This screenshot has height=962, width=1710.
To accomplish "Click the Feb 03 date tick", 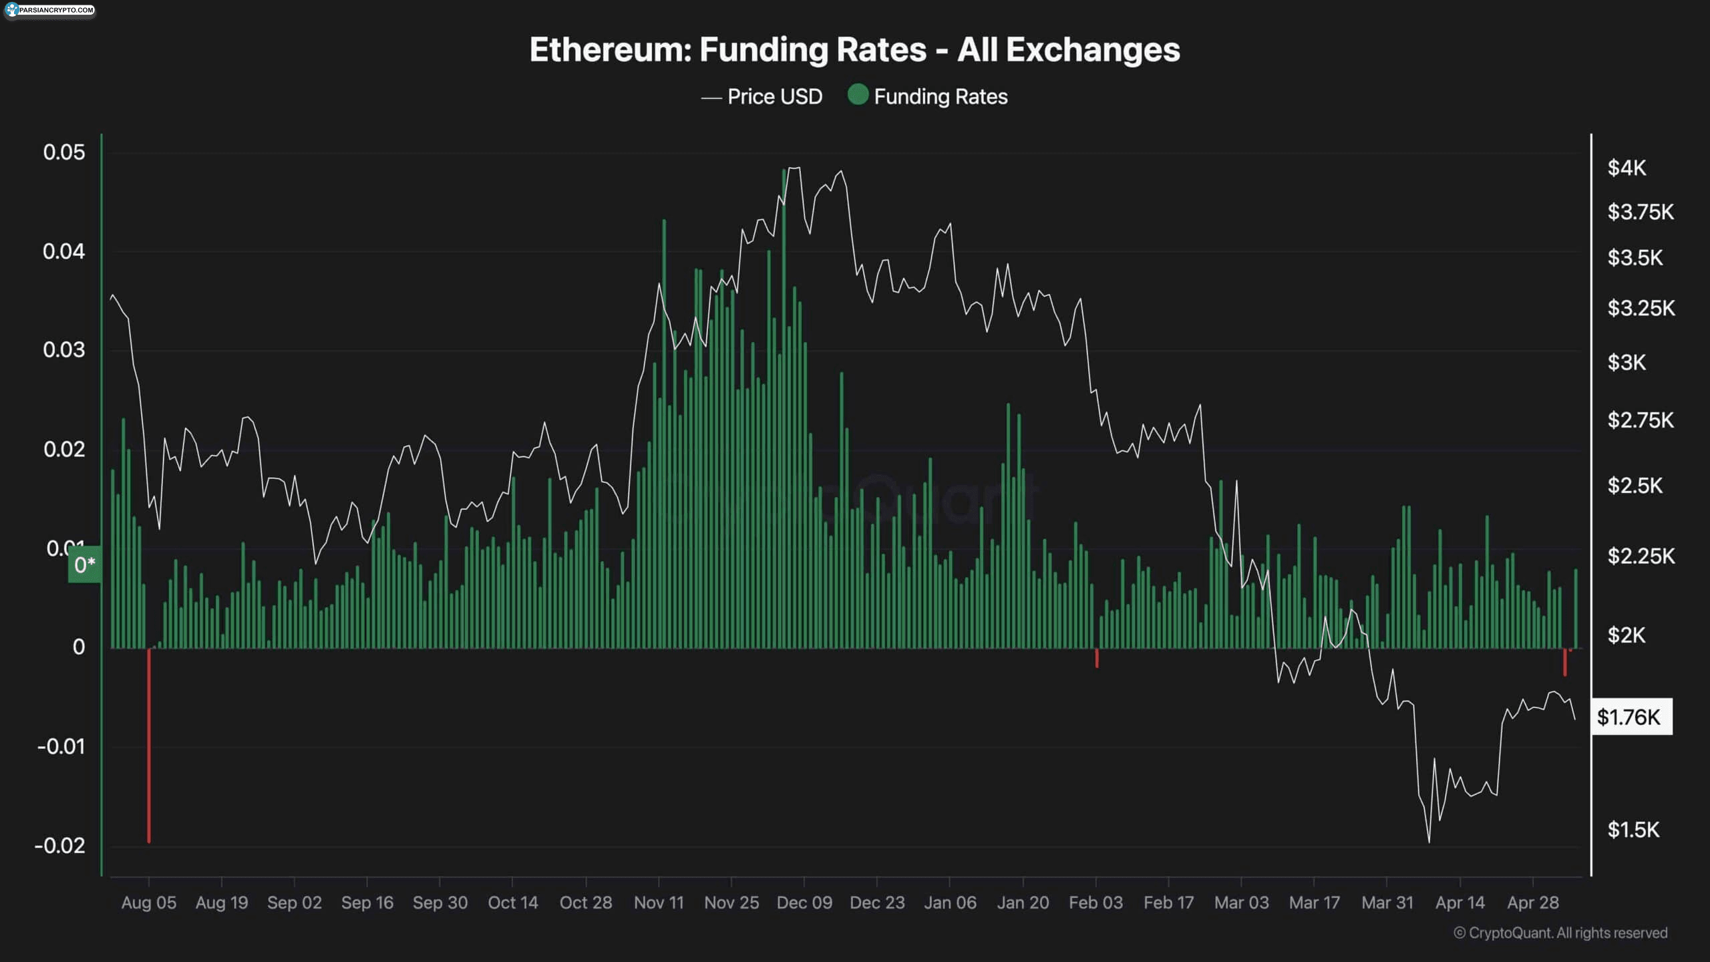I will coord(1095,903).
